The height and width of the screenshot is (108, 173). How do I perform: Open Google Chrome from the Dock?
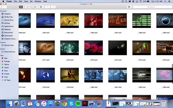click(65, 104)
